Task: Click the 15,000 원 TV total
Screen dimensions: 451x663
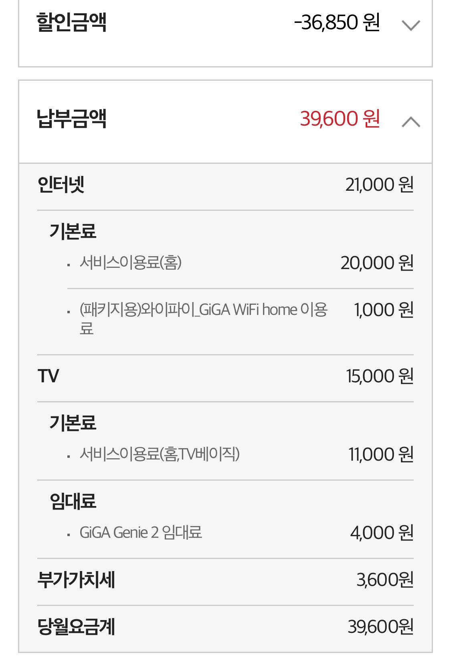Action: [x=380, y=376]
